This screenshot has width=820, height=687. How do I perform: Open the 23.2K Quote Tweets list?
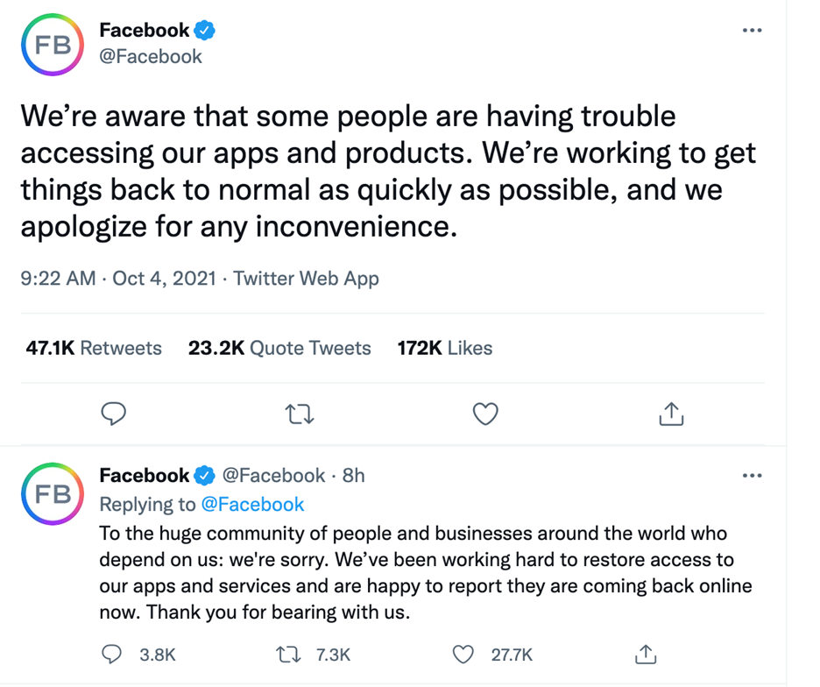pos(279,348)
